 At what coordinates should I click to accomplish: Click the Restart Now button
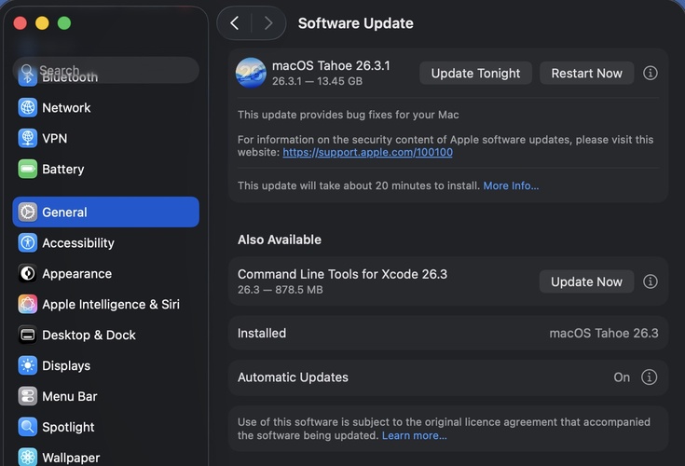(x=587, y=73)
